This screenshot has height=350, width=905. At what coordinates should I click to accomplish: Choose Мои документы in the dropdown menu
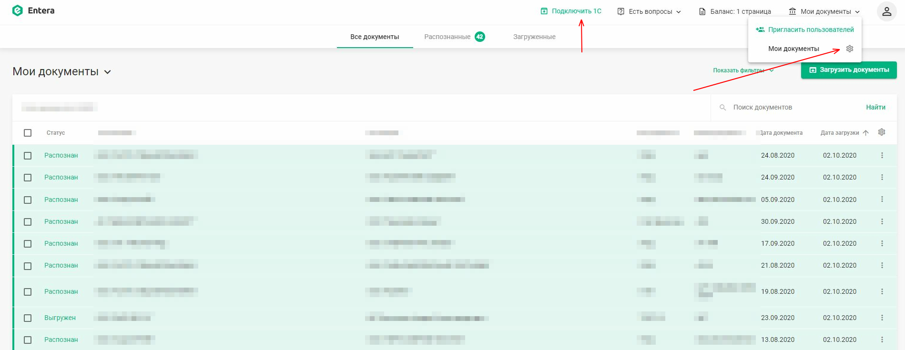coord(793,49)
